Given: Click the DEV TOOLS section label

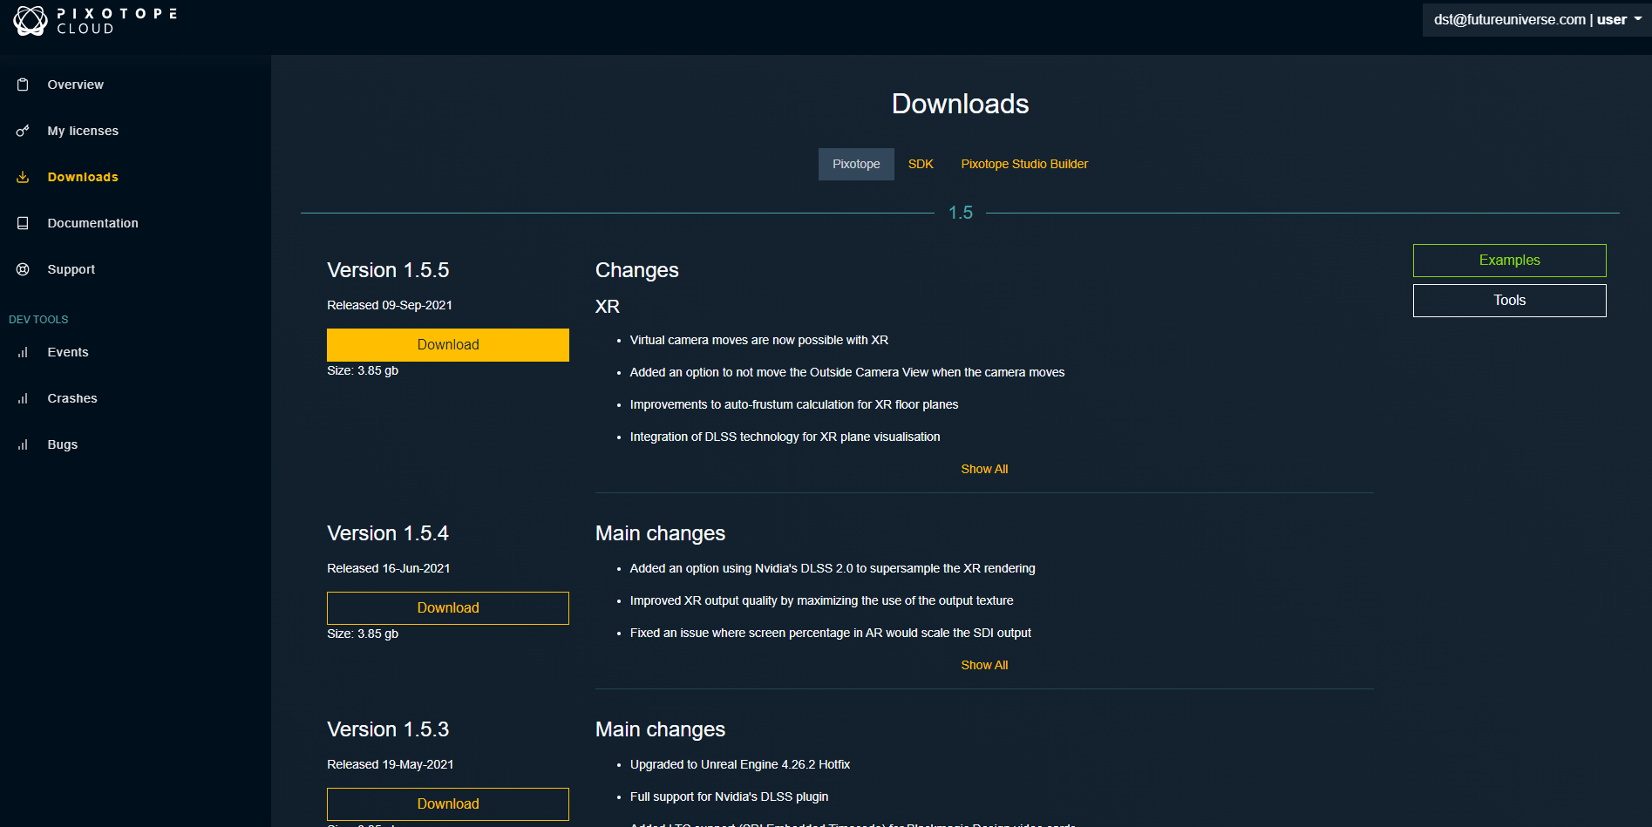Looking at the screenshot, I should pyautogui.click(x=38, y=320).
